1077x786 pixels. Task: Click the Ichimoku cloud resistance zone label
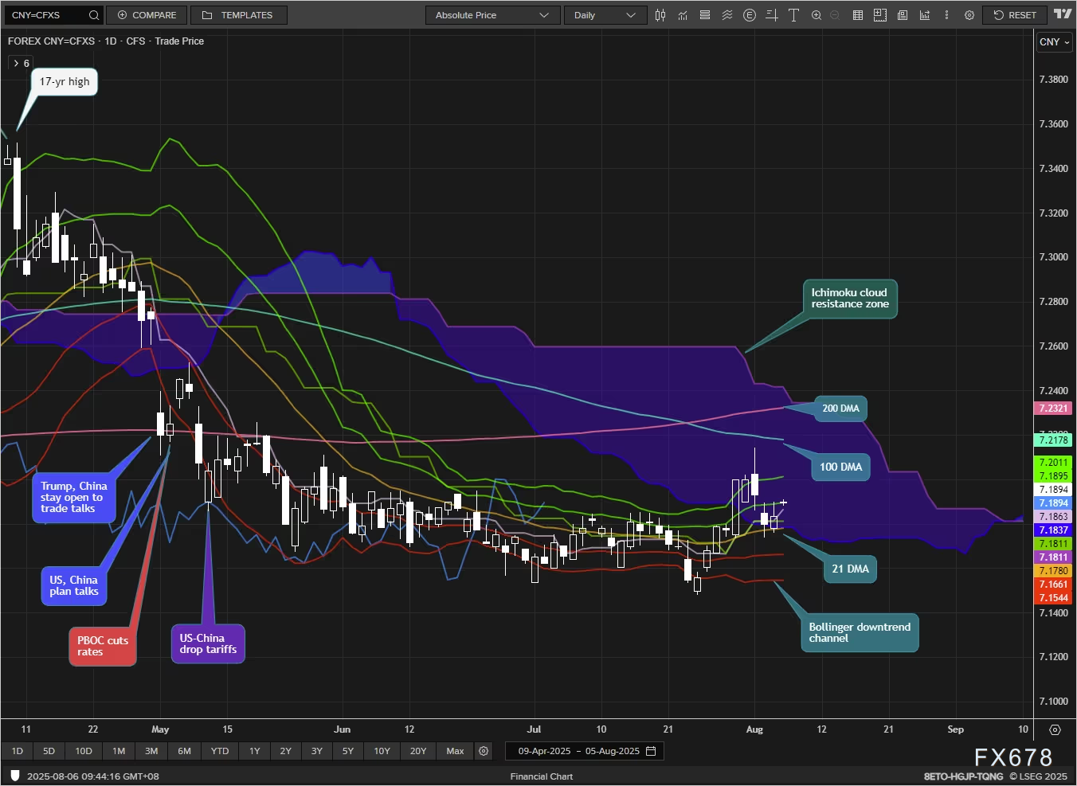849,299
